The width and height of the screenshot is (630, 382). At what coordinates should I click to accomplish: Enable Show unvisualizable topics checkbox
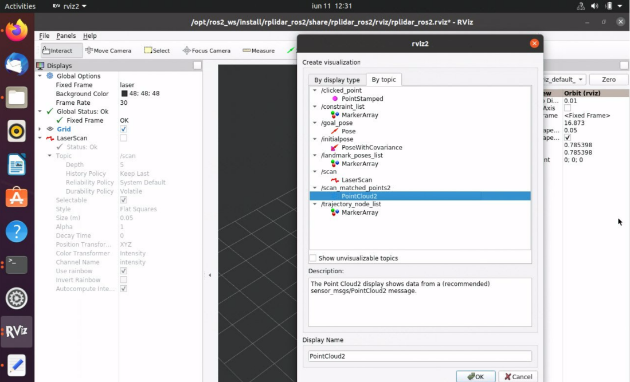click(313, 258)
